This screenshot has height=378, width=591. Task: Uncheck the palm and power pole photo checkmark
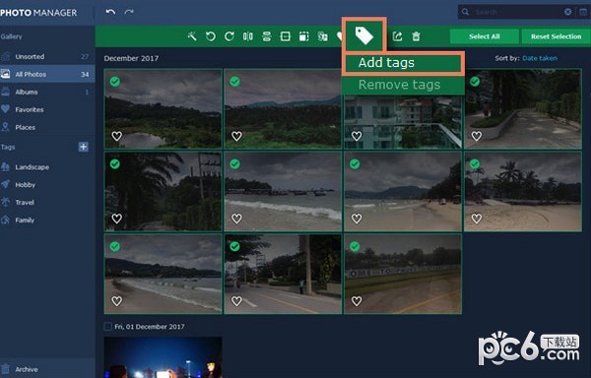pyautogui.click(x=115, y=163)
